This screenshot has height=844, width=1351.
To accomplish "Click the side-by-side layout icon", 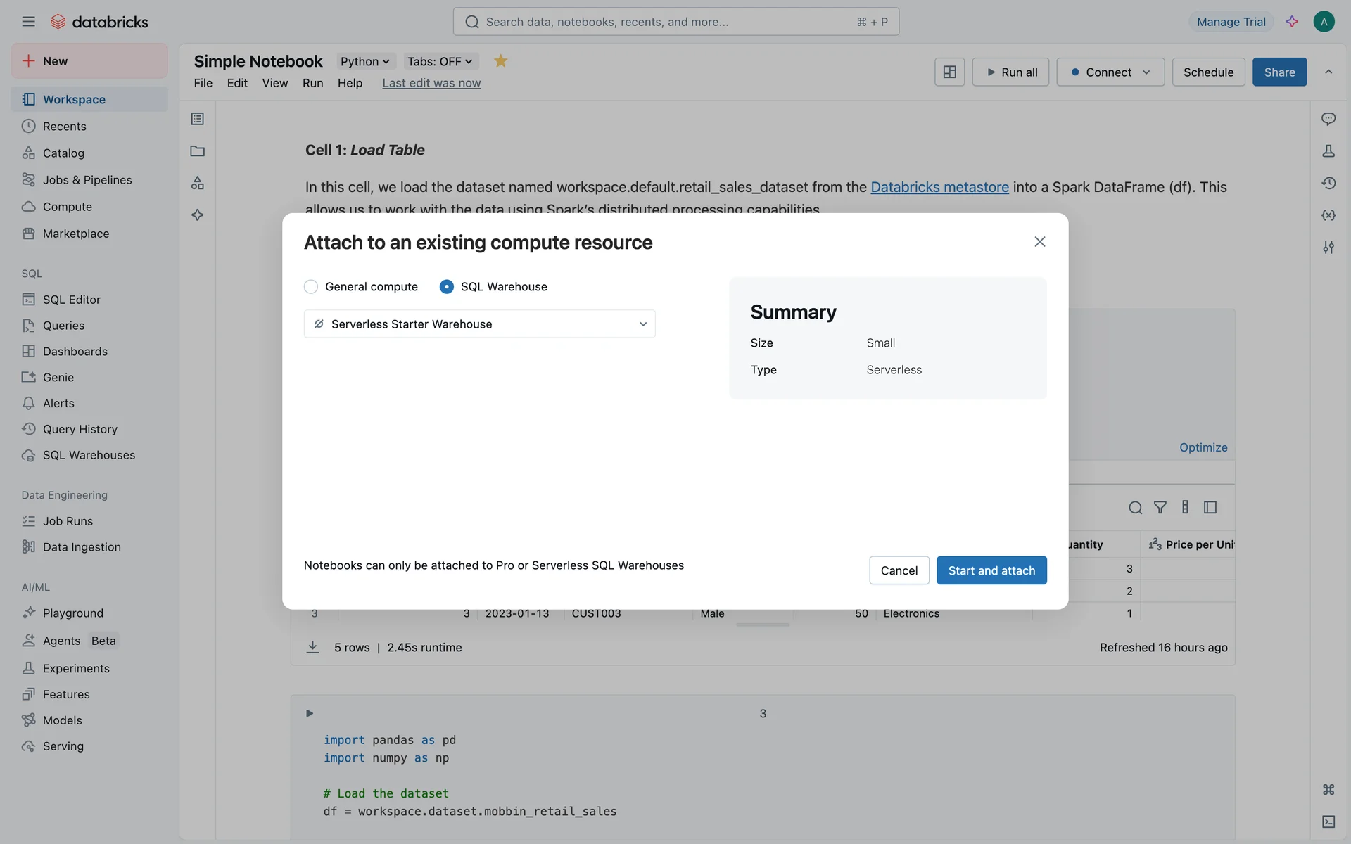I will pyautogui.click(x=949, y=72).
